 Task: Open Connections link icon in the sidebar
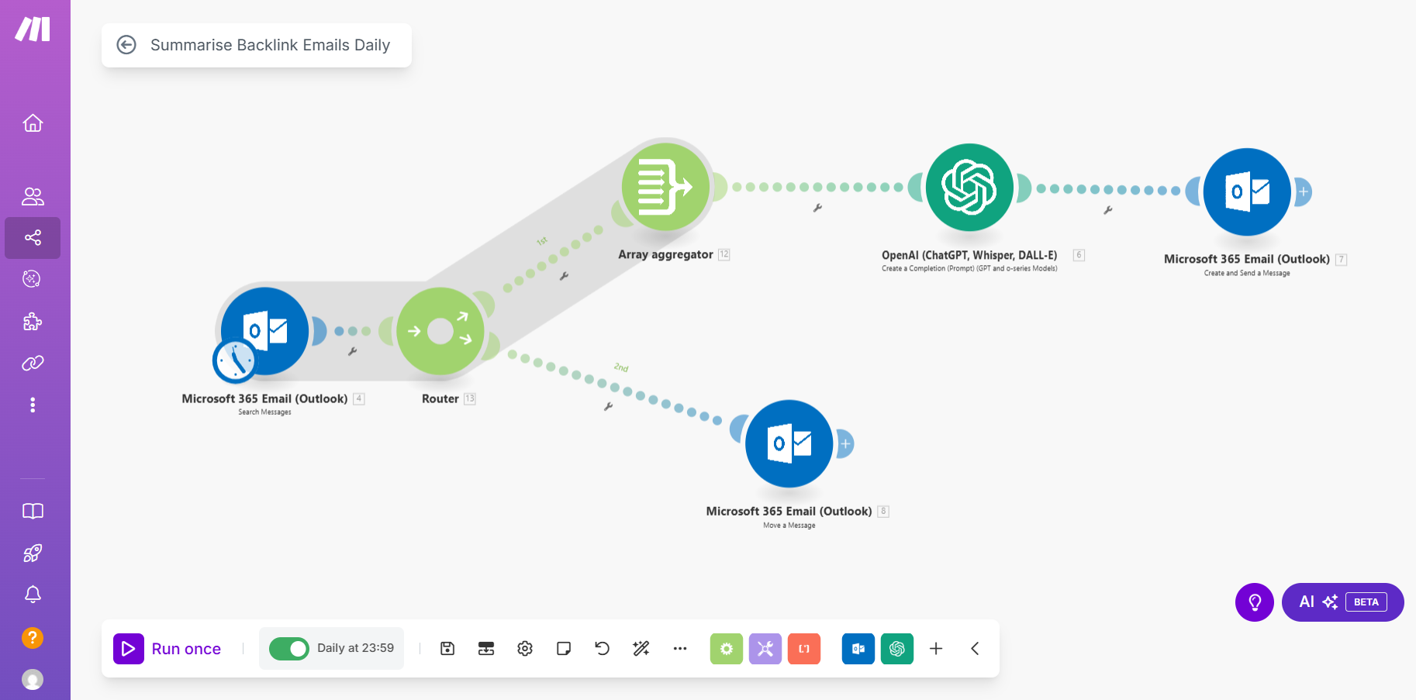tap(33, 363)
